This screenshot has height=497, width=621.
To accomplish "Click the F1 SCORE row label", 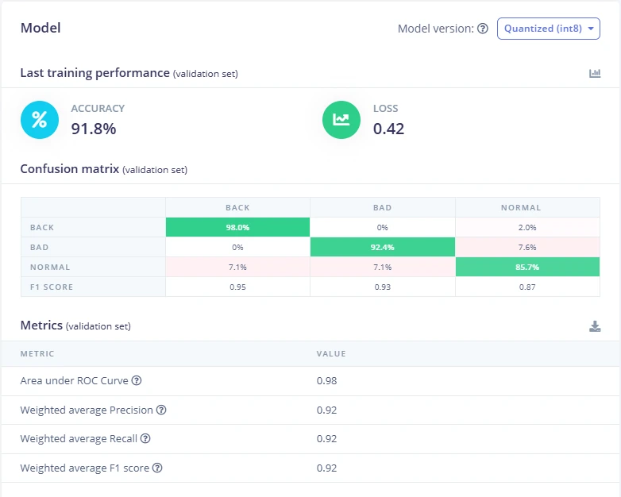I will (52, 287).
